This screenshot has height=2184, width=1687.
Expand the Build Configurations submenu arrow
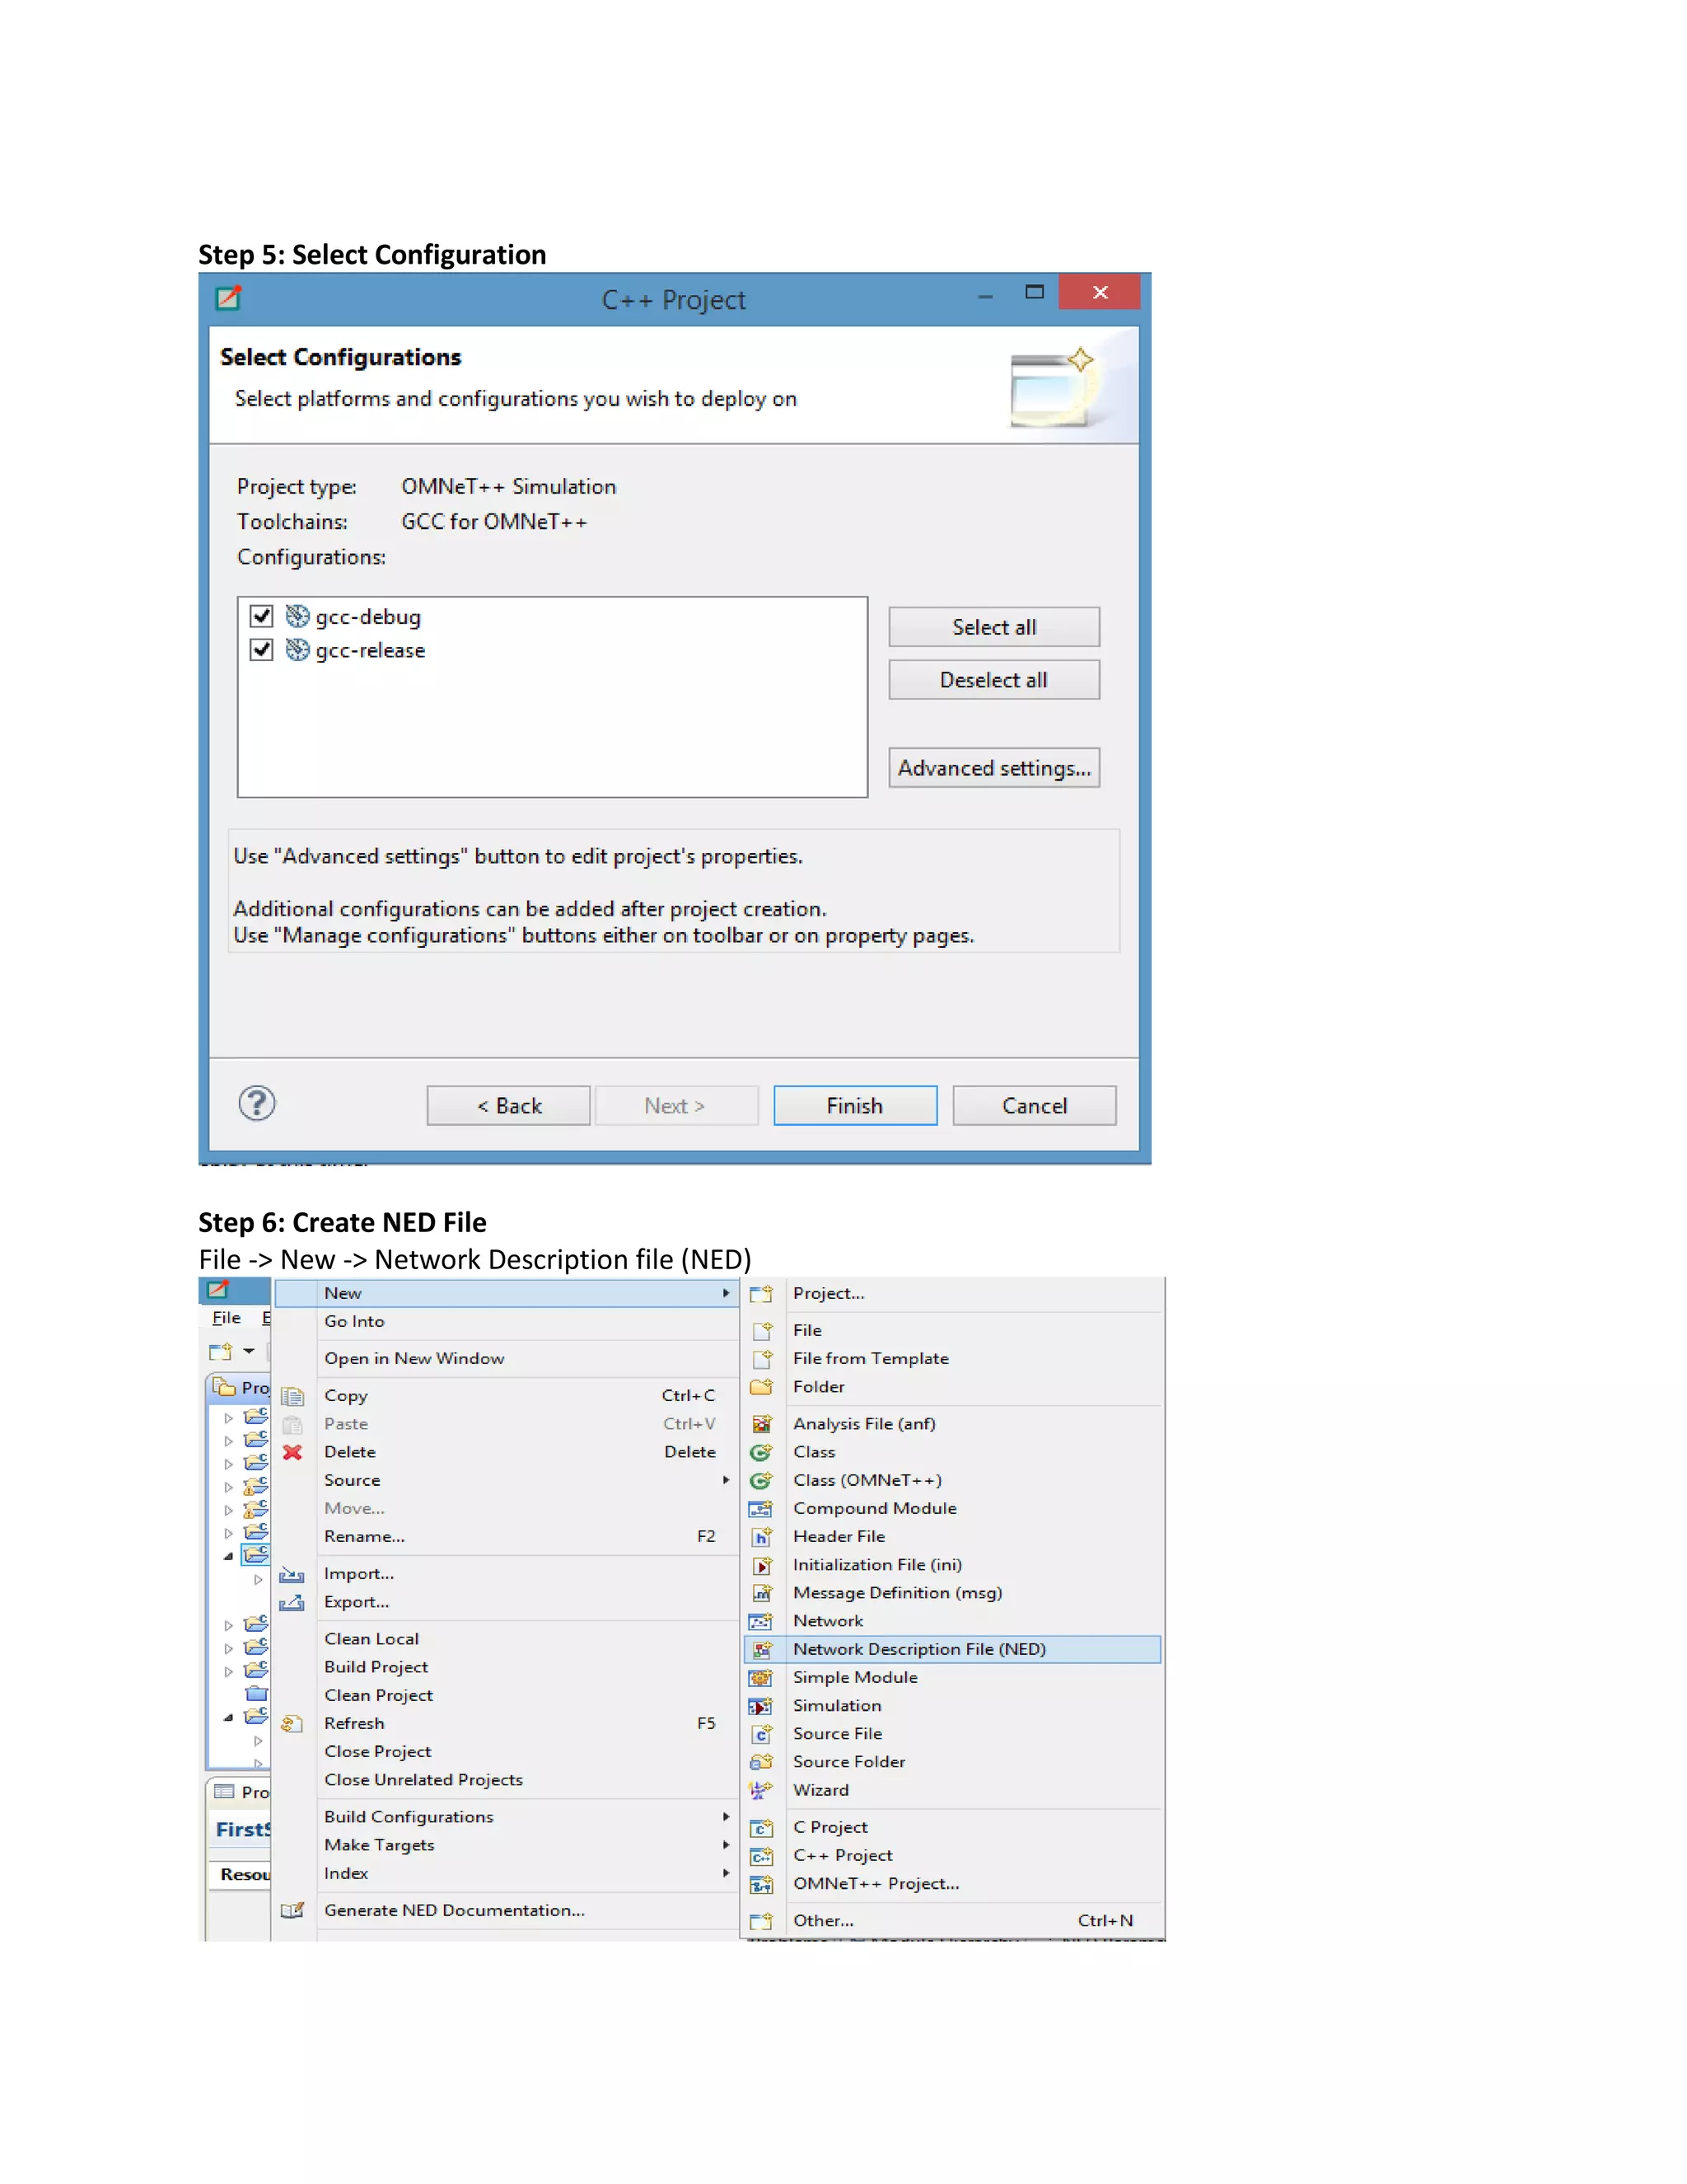[727, 1816]
